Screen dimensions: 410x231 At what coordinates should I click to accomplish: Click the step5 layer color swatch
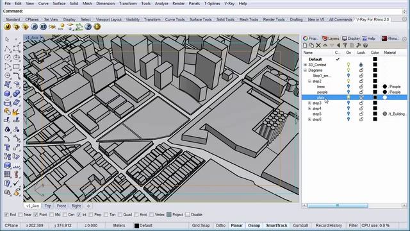375,114
